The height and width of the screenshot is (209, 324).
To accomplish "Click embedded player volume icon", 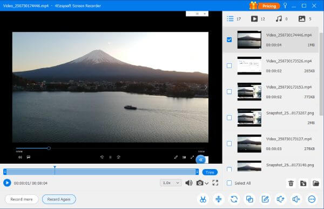I will (20, 157).
